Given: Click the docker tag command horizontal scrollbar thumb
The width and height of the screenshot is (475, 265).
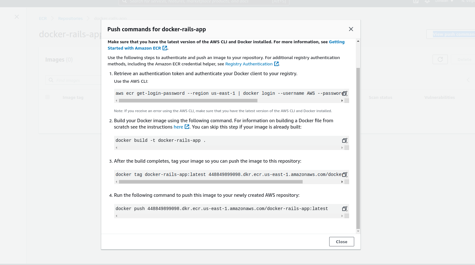Looking at the screenshot, I should point(211,182).
